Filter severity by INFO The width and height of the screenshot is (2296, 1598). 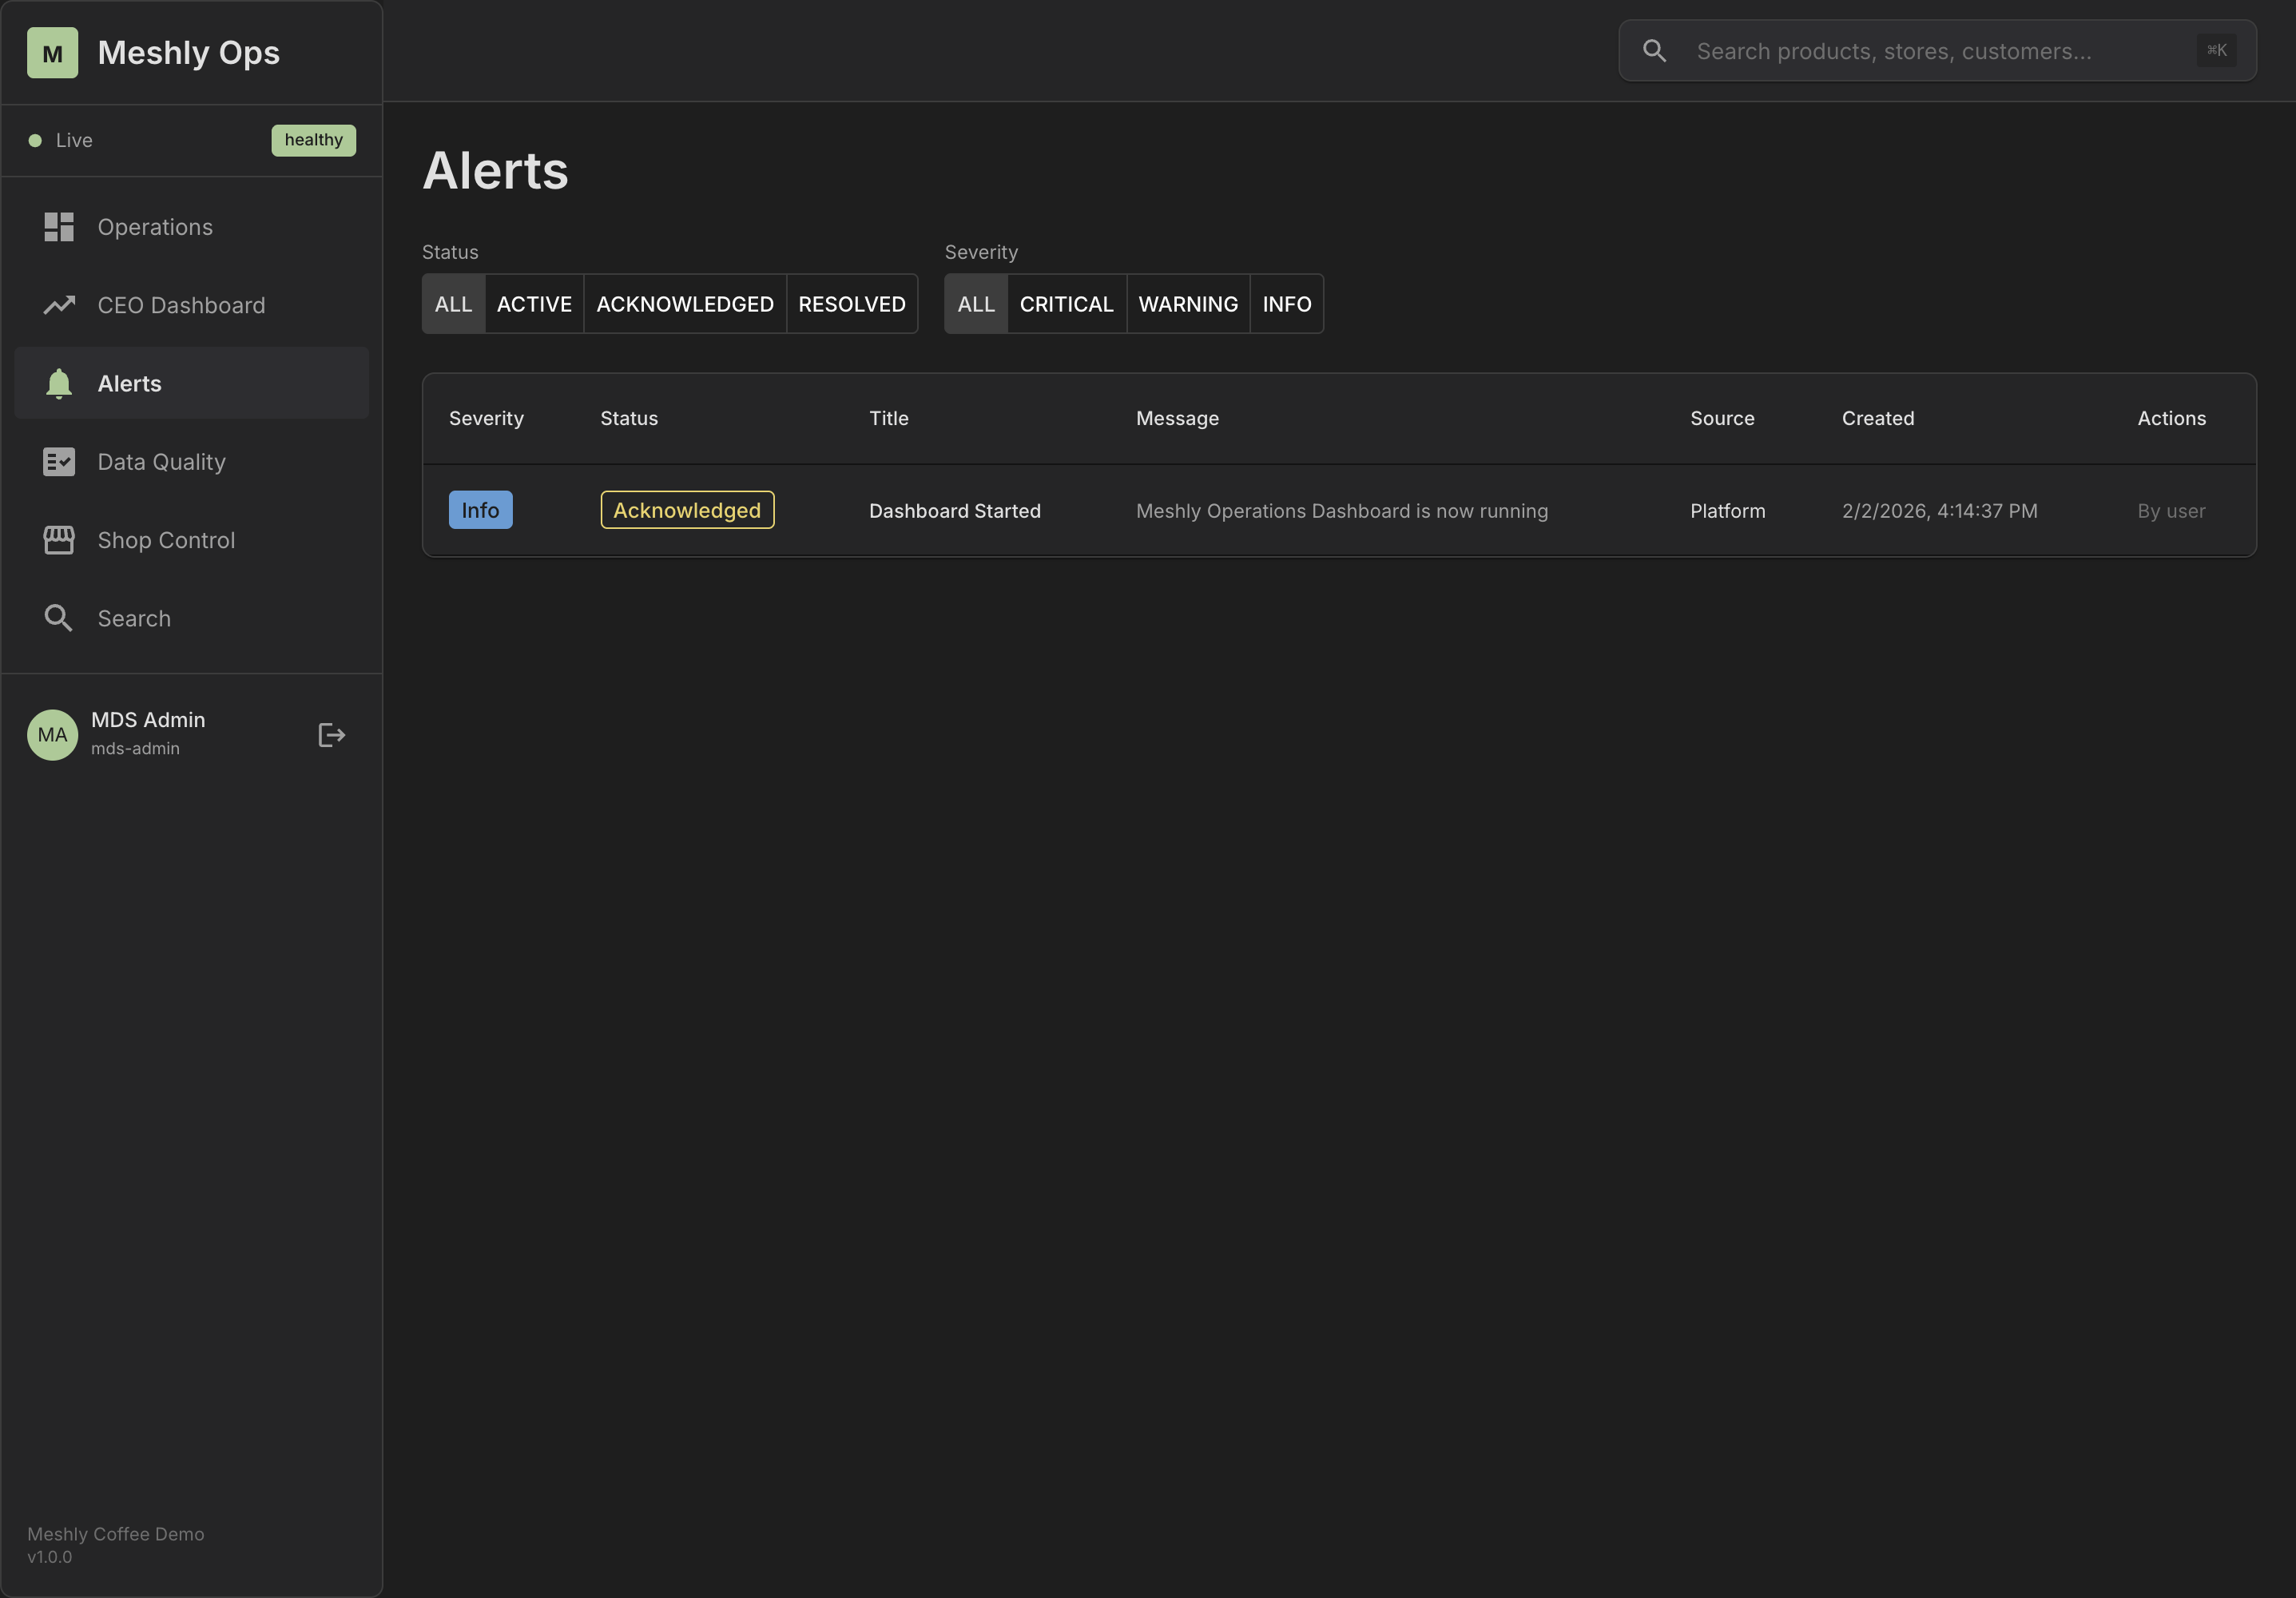(x=1286, y=304)
